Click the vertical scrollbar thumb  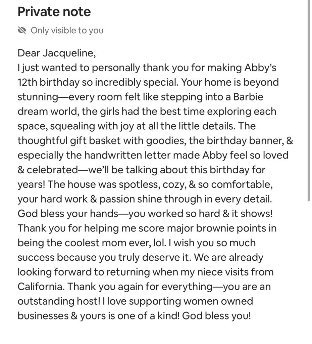(x=308, y=101)
